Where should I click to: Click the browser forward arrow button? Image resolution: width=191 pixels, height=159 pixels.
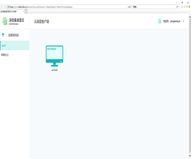[x=6, y=6]
